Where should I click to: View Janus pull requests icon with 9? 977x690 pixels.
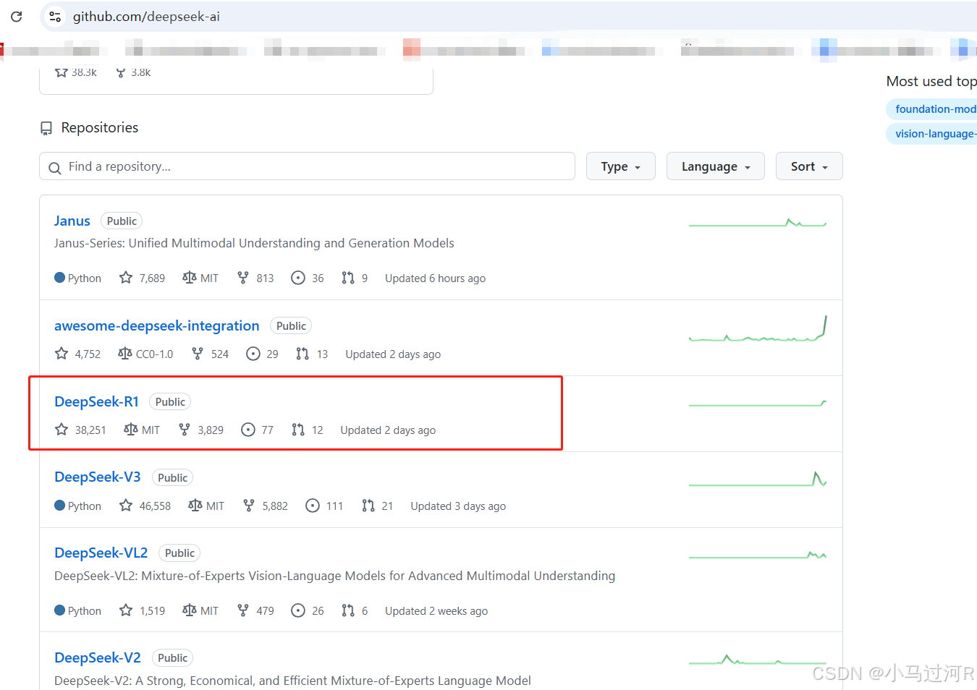pyautogui.click(x=348, y=278)
